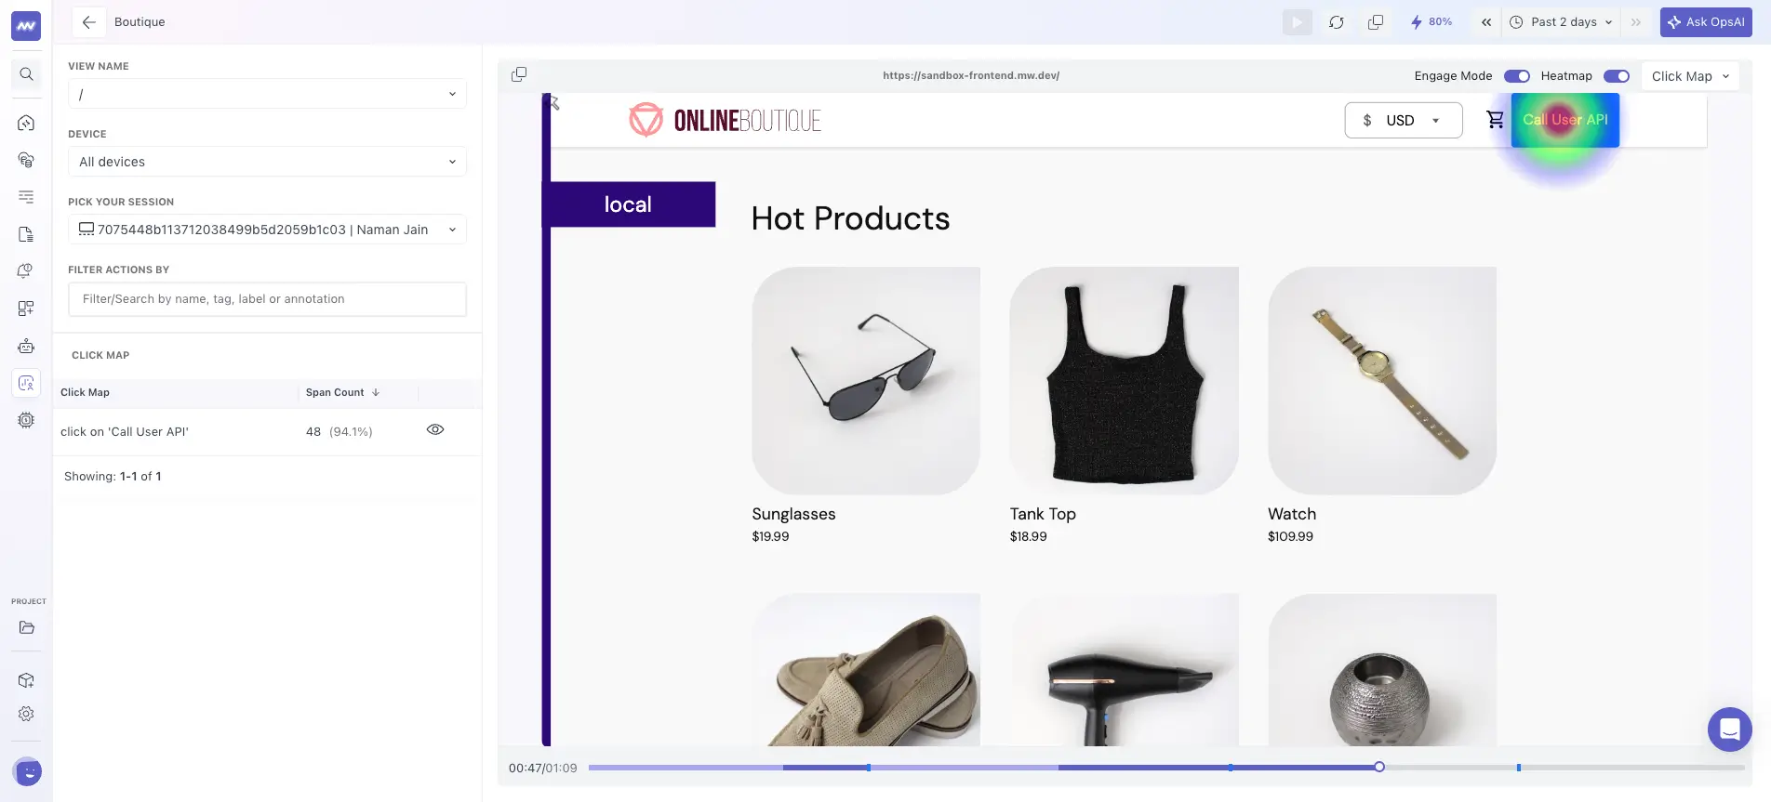Open the USD currency dropdown
The height and width of the screenshot is (802, 1771).
(1404, 120)
